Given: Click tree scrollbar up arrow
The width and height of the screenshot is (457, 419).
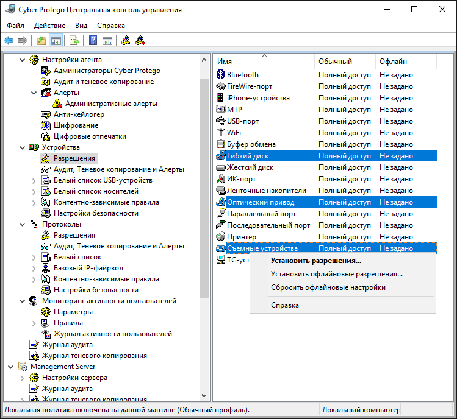Looking at the screenshot, I should point(204,60).
